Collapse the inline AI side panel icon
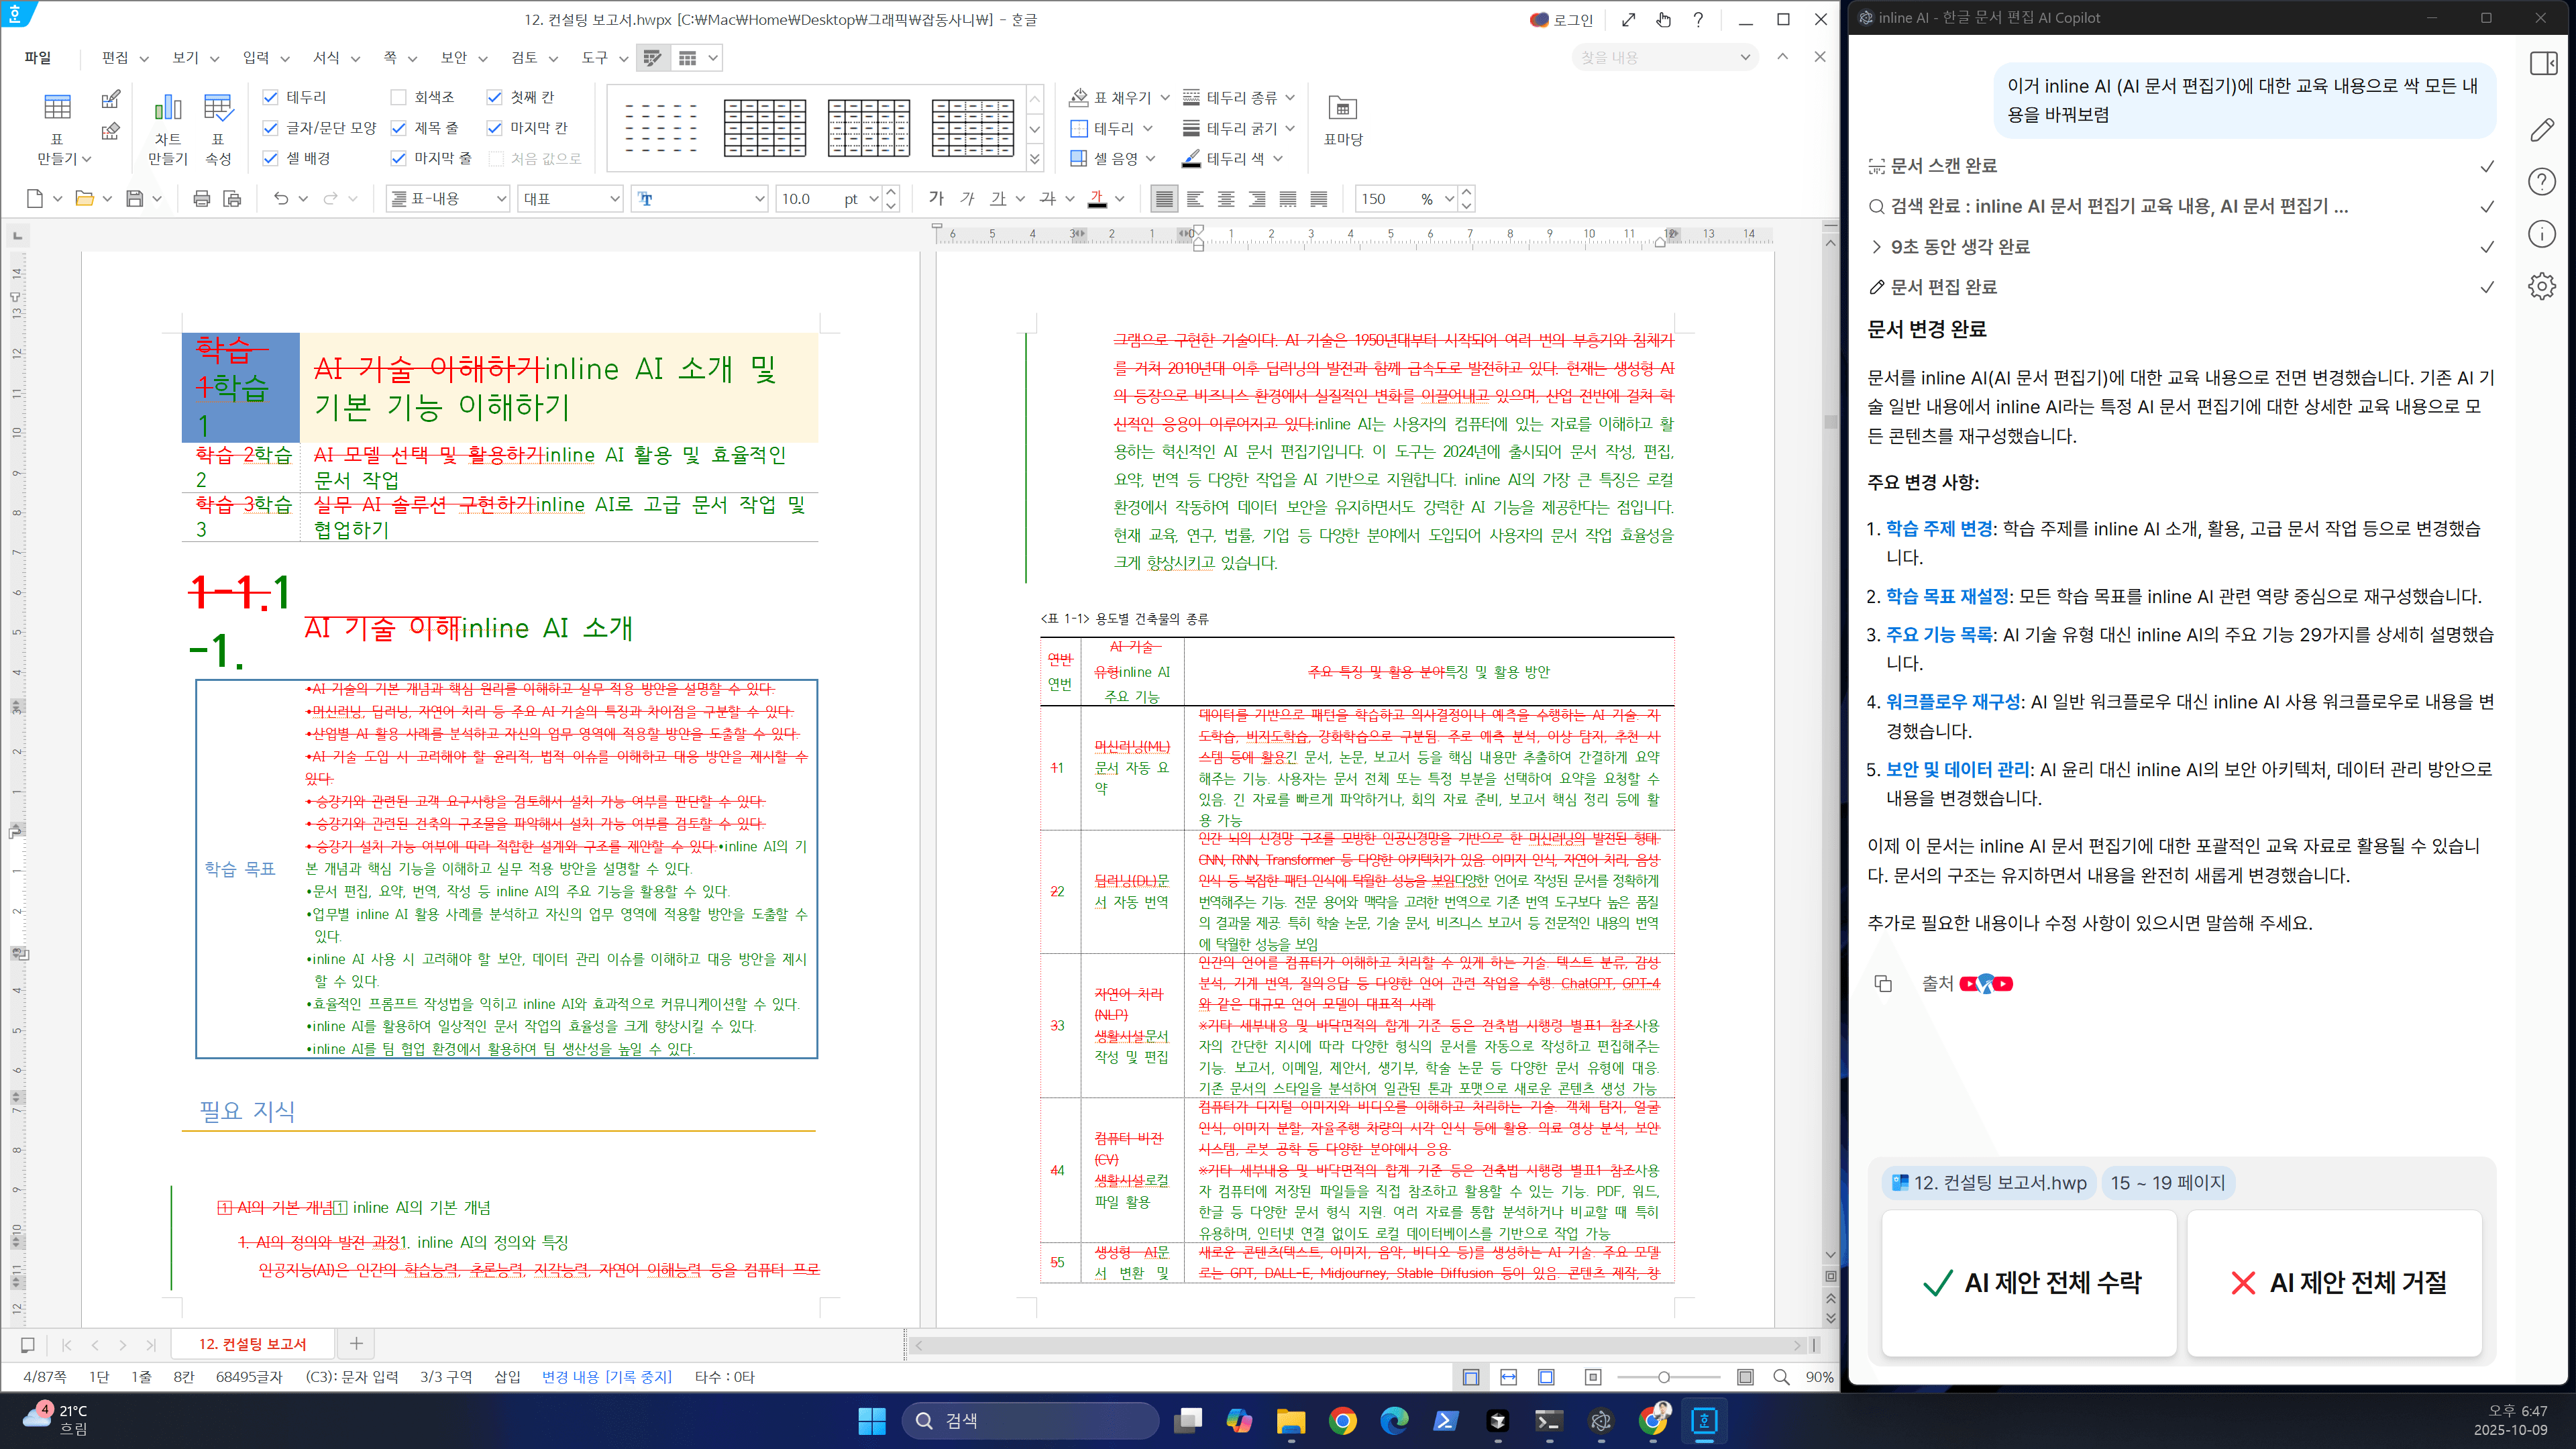 [2543, 64]
